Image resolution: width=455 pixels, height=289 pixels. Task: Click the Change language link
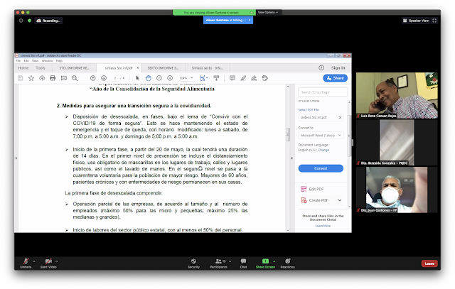tap(323, 150)
